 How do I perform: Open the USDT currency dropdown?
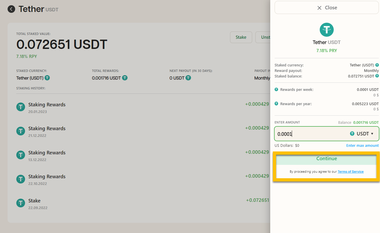361,134
